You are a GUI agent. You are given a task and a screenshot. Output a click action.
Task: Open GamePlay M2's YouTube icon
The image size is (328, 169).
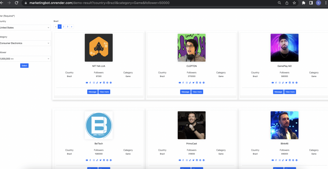[x=273, y=83]
